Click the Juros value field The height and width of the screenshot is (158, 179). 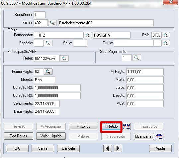coord(145,87)
